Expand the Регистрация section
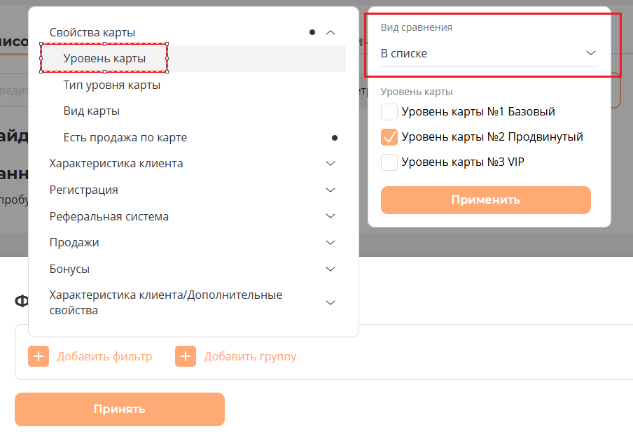The width and height of the screenshot is (633, 436). [331, 190]
